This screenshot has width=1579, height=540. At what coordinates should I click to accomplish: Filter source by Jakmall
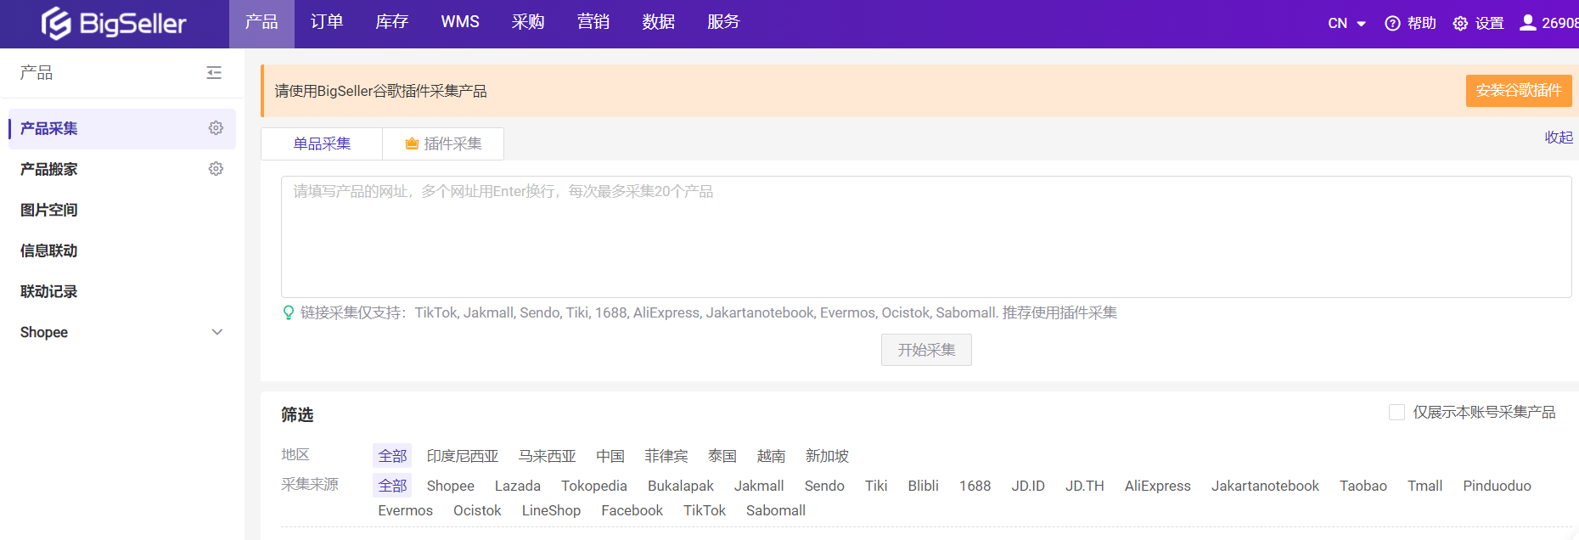(x=759, y=486)
